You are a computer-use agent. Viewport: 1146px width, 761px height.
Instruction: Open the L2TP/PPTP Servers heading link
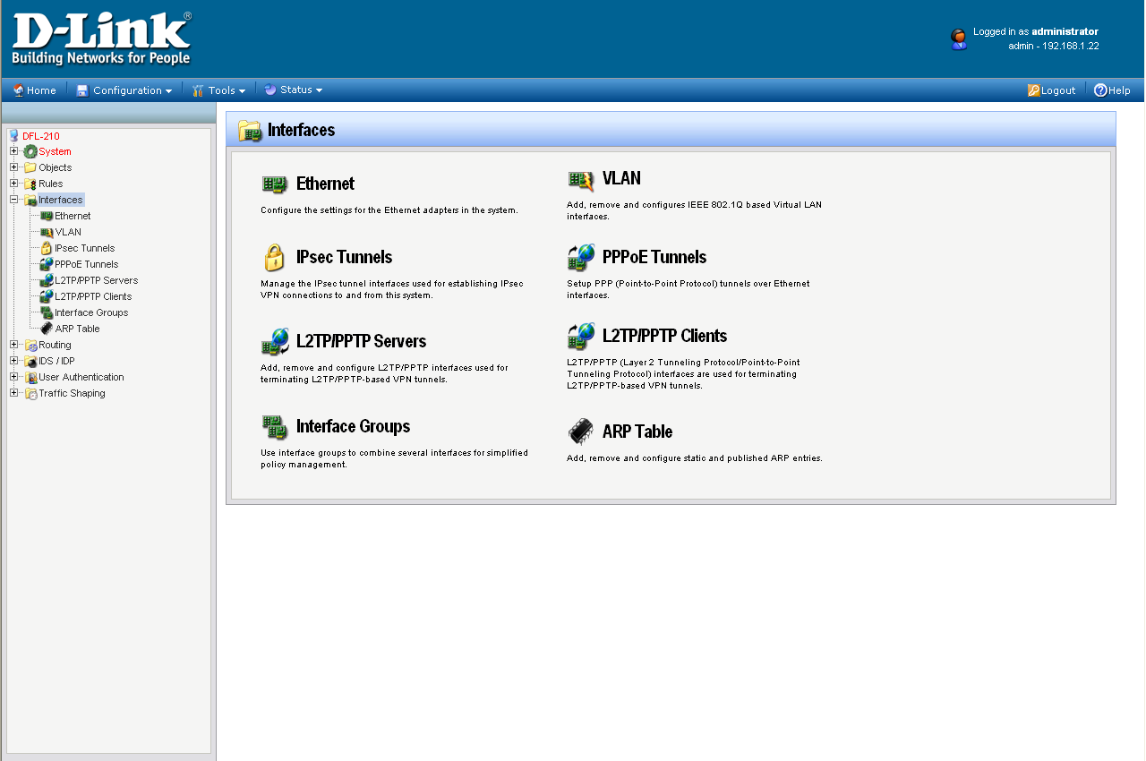(x=361, y=341)
